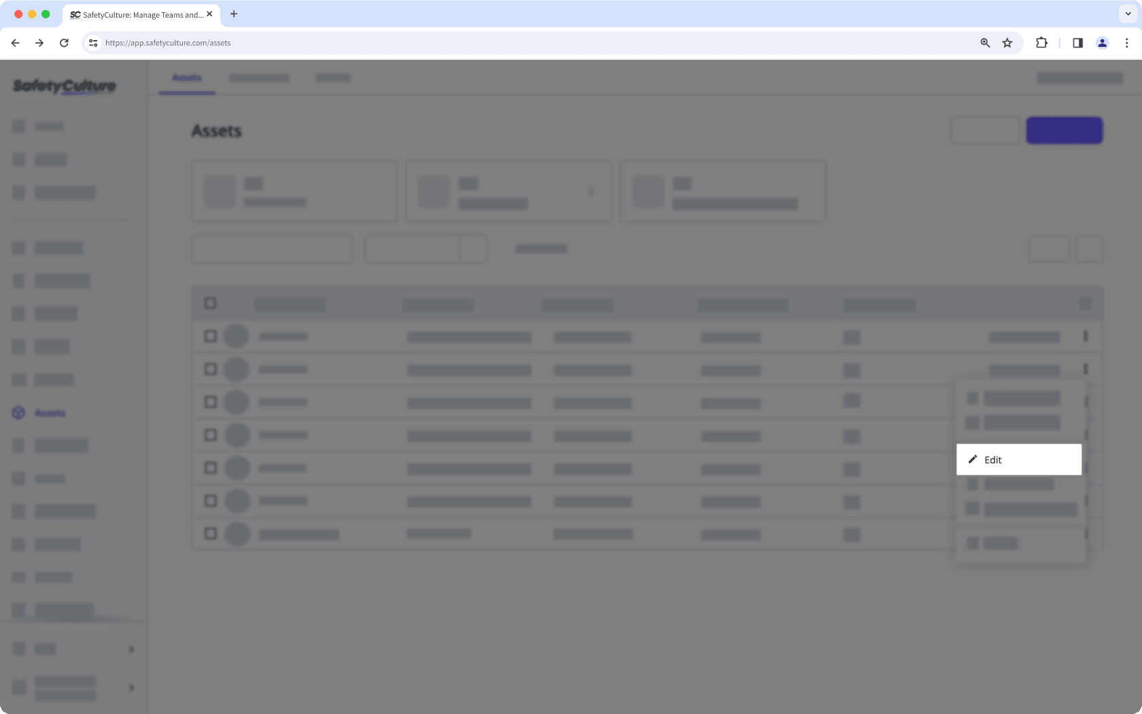
Task: Click the Assets sidebar cube icon
Action: pyautogui.click(x=19, y=413)
